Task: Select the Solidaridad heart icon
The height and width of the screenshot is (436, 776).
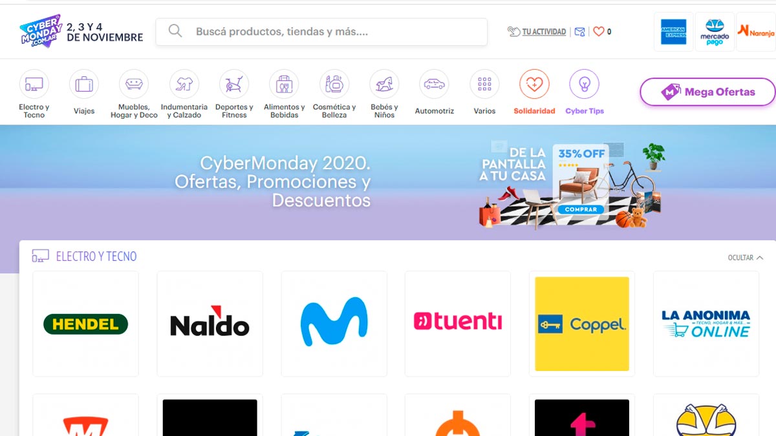Action: click(534, 84)
